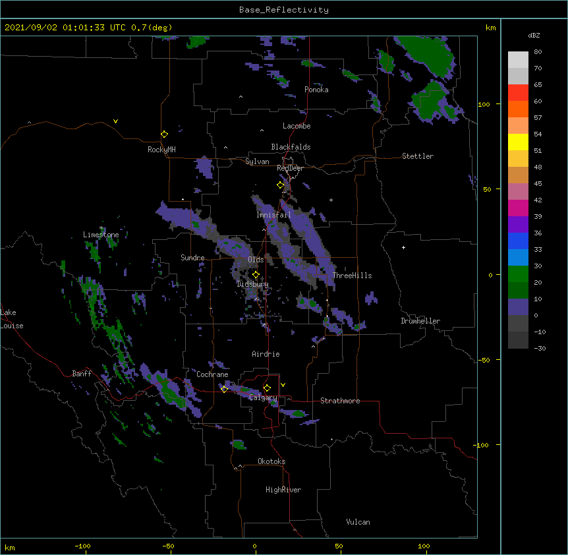Select the RedDeer city label
The image size is (568, 555).
coord(290,168)
